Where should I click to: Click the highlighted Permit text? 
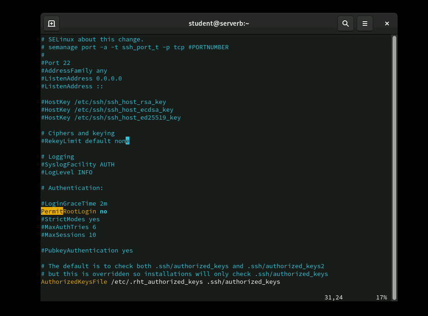(x=52, y=212)
